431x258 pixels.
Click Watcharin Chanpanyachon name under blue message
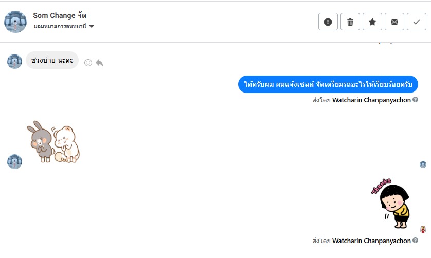tap(371, 100)
